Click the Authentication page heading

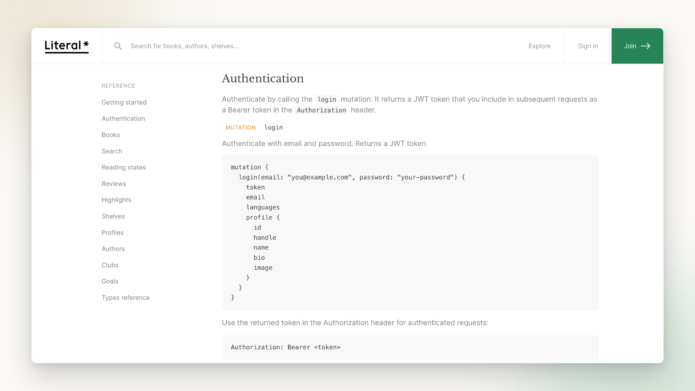tap(263, 79)
